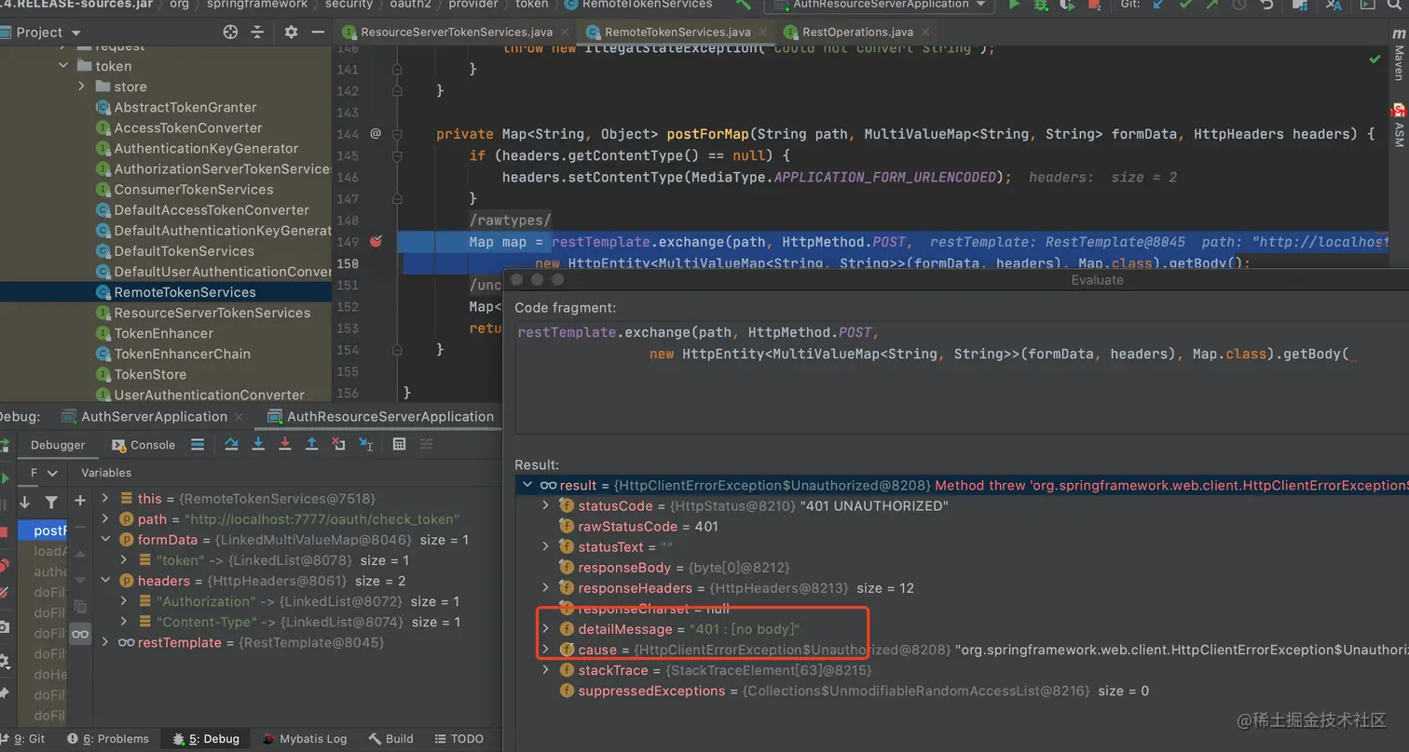Click the Git Push arrow icon
The height and width of the screenshot is (752, 1409).
pos(1212,5)
